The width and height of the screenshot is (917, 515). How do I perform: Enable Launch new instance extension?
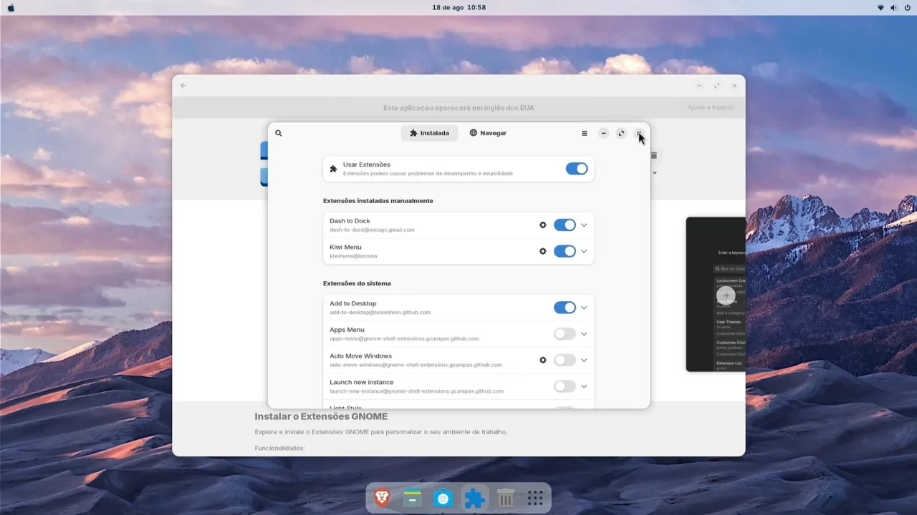coord(565,387)
